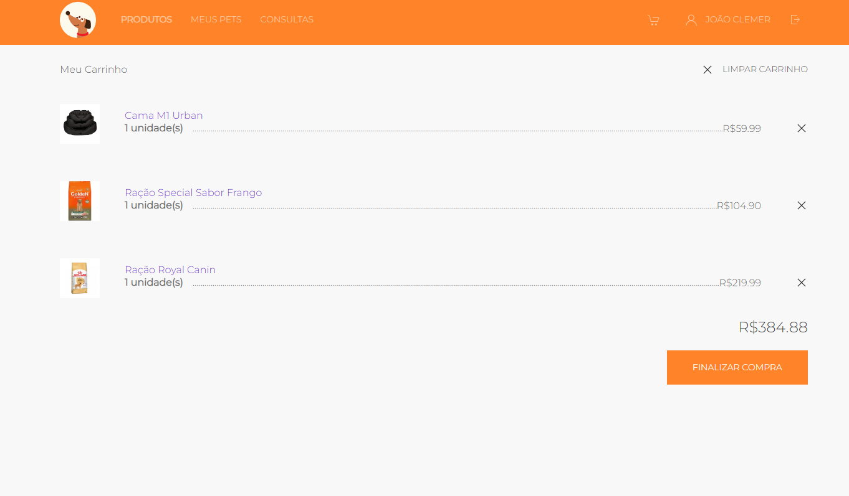Open Ração Special Sabor Frango link
This screenshot has width=849, height=496.
[x=193, y=192]
